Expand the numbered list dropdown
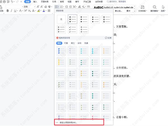Image resolution: width=168 pixels, height=126 pixels. coord(64,6)
